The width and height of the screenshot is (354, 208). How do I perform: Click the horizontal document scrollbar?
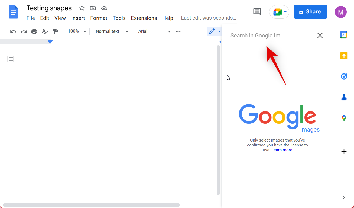92,205
